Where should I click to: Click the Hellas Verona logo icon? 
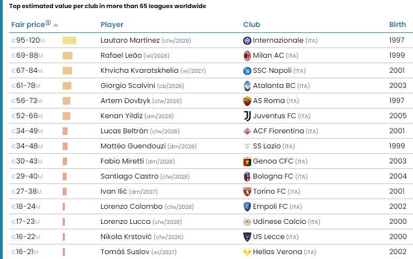pyautogui.click(x=247, y=252)
